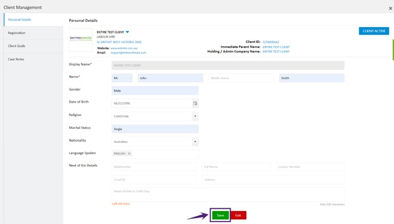Click the Next of Kin Address field

click(273, 179)
